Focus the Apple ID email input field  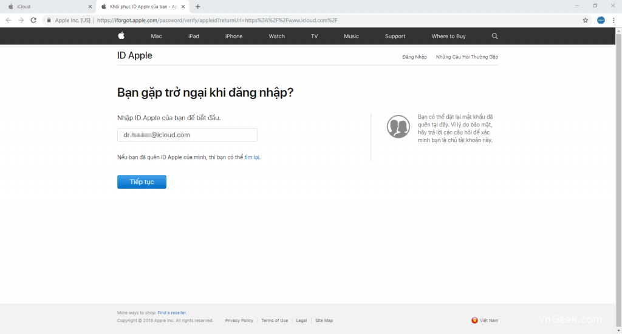point(187,135)
